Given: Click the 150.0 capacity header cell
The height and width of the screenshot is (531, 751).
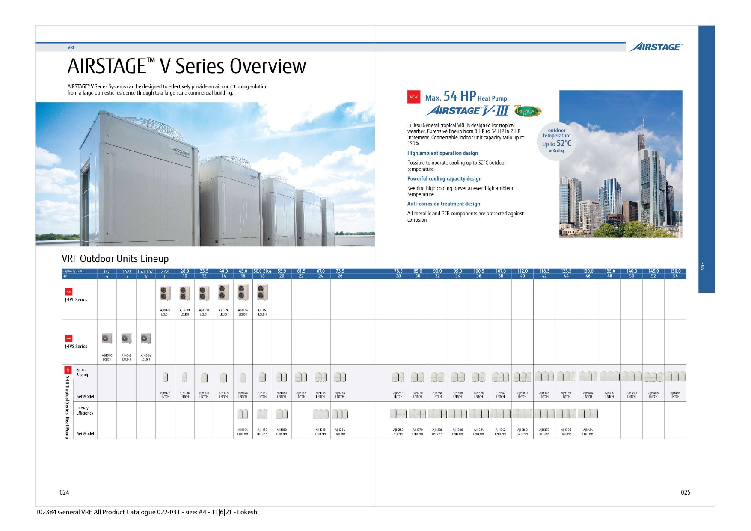Looking at the screenshot, I should [x=675, y=271].
